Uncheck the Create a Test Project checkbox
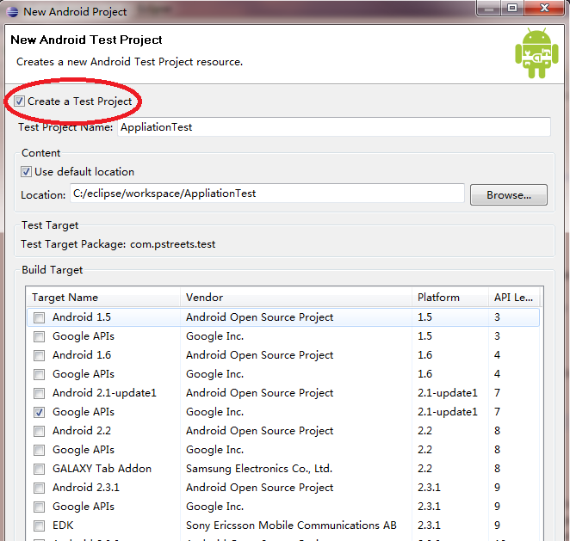Viewport: 570px width, 541px height. click(19, 101)
